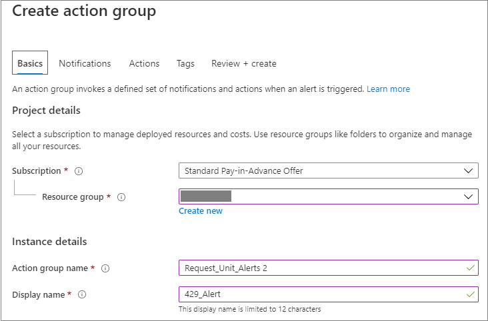Switch to the Notifications tab
The image size is (488, 321).
[x=85, y=63]
